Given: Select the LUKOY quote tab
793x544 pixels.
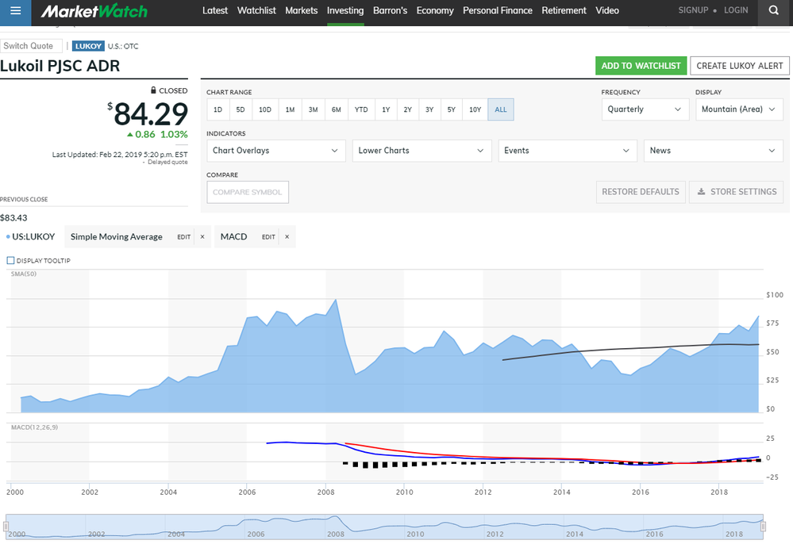Looking at the screenshot, I should pyautogui.click(x=88, y=46).
